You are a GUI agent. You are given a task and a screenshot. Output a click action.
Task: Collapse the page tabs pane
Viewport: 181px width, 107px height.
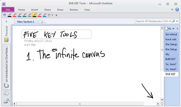(x=177, y=28)
